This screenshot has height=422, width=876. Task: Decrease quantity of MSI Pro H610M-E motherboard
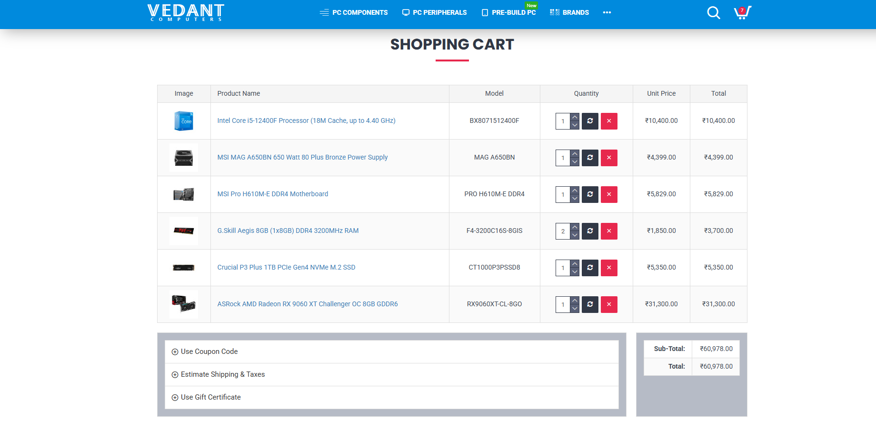575,199
